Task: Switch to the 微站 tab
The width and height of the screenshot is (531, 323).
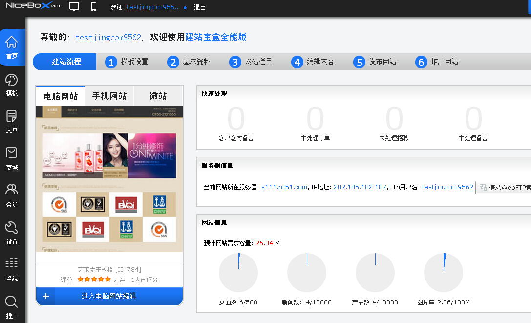Action: (x=158, y=96)
